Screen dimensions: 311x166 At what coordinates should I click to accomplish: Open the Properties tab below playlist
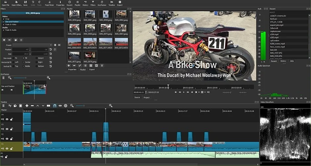coord(72,70)
